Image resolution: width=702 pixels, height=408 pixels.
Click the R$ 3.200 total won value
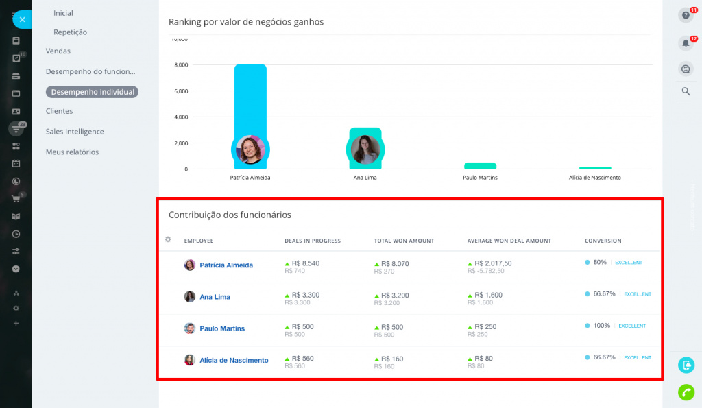coord(395,296)
